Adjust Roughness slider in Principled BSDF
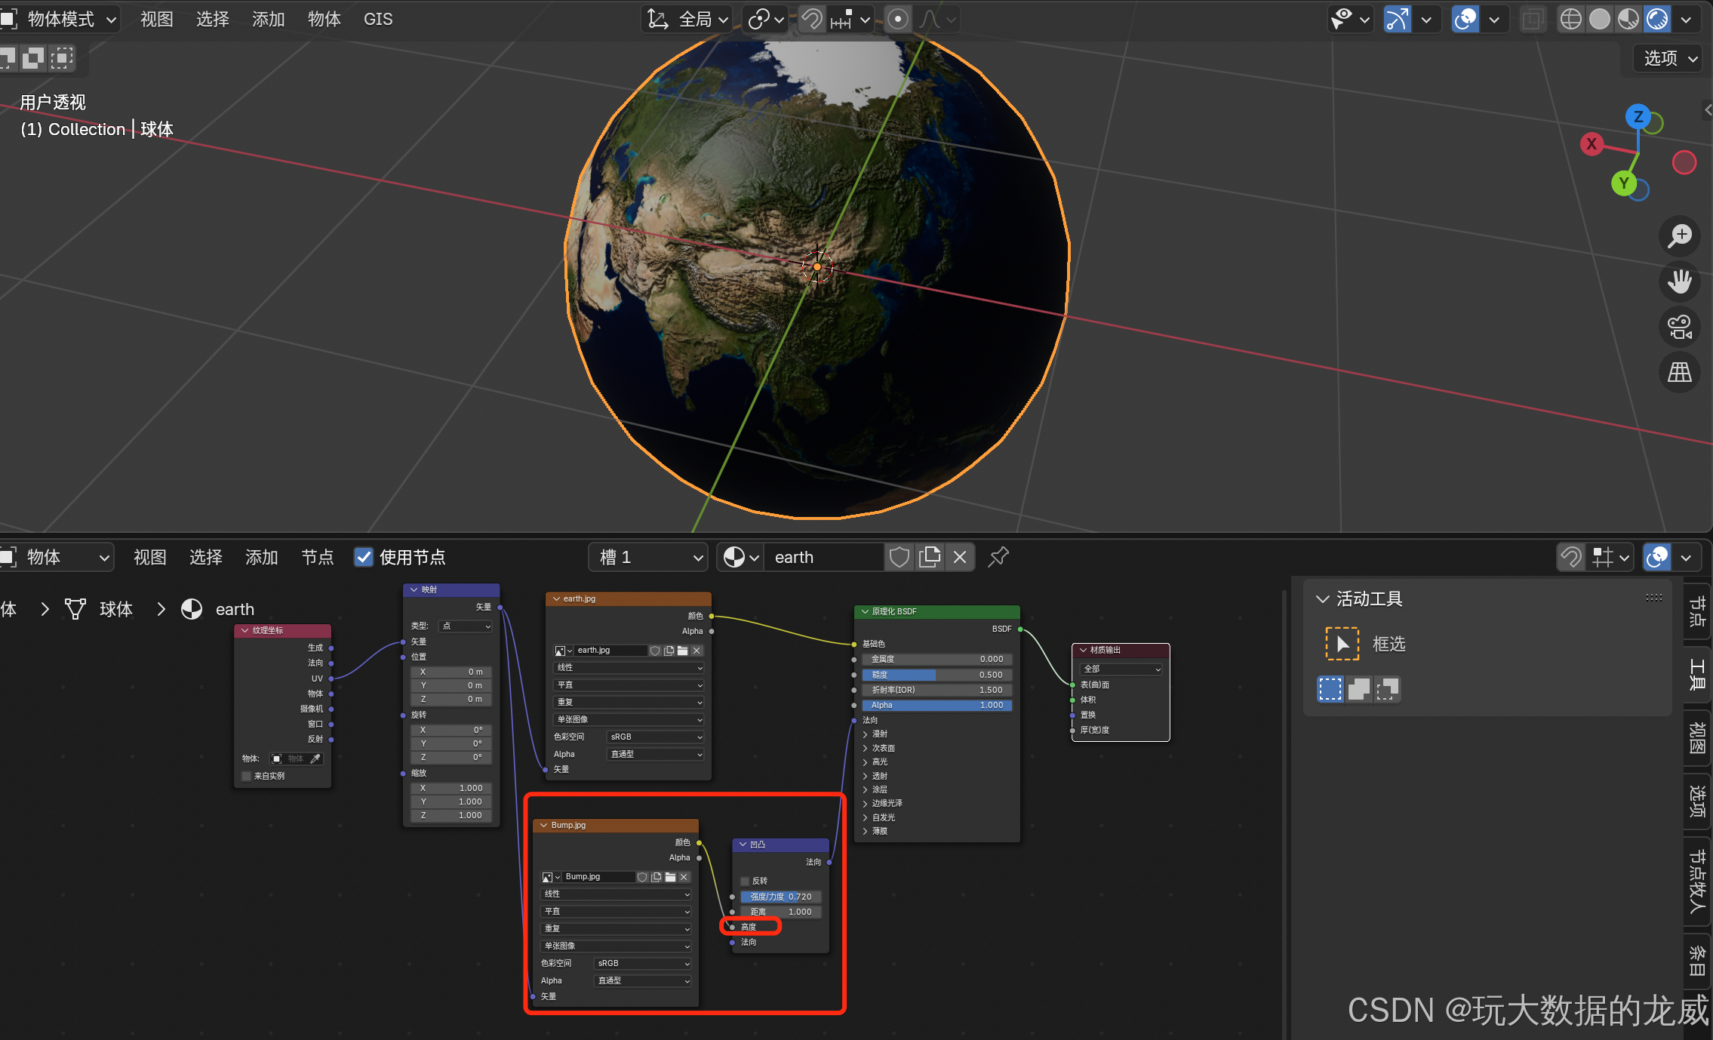 [936, 675]
